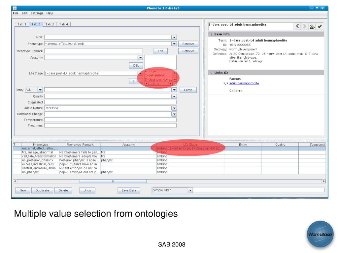This screenshot has height=253, width=338.
Task: Click the Suggested input field
Action: [x=110, y=102]
